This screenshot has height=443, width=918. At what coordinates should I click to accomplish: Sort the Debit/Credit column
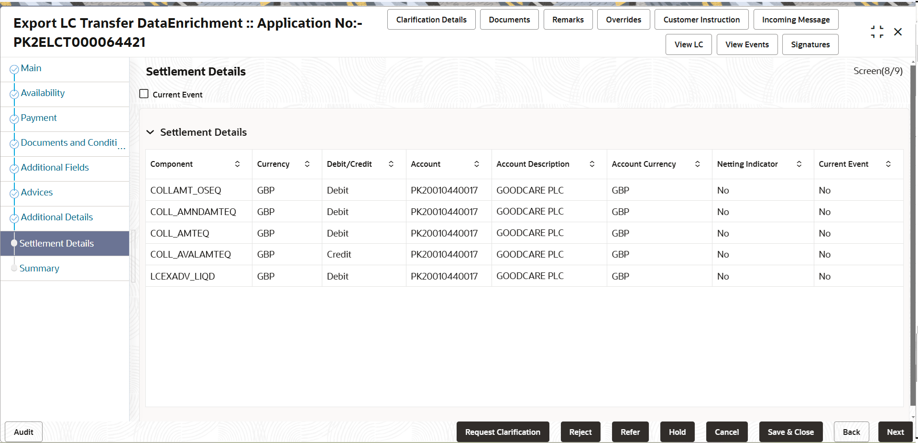tap(391, 164)
